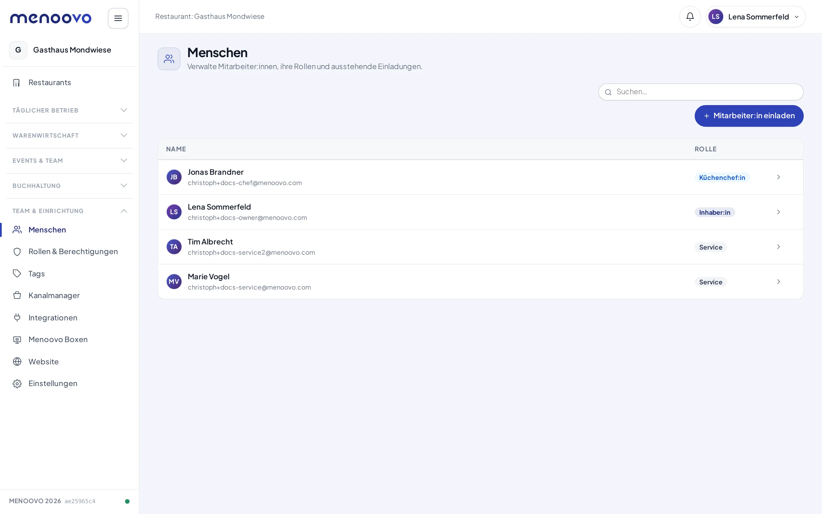Select Menschen in the sidebar
This screenshot has height=514, width=822.
click(69, 230)
